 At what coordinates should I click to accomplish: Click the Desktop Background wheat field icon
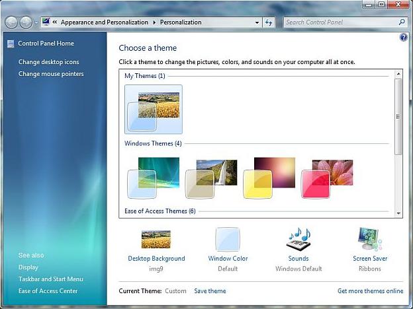(x=156, y=239)
